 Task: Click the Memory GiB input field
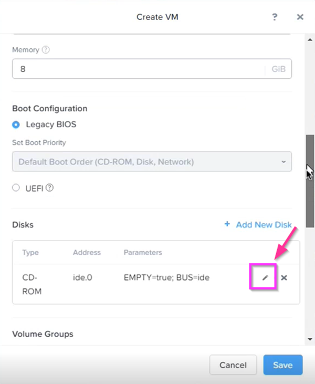pos(152,69)
